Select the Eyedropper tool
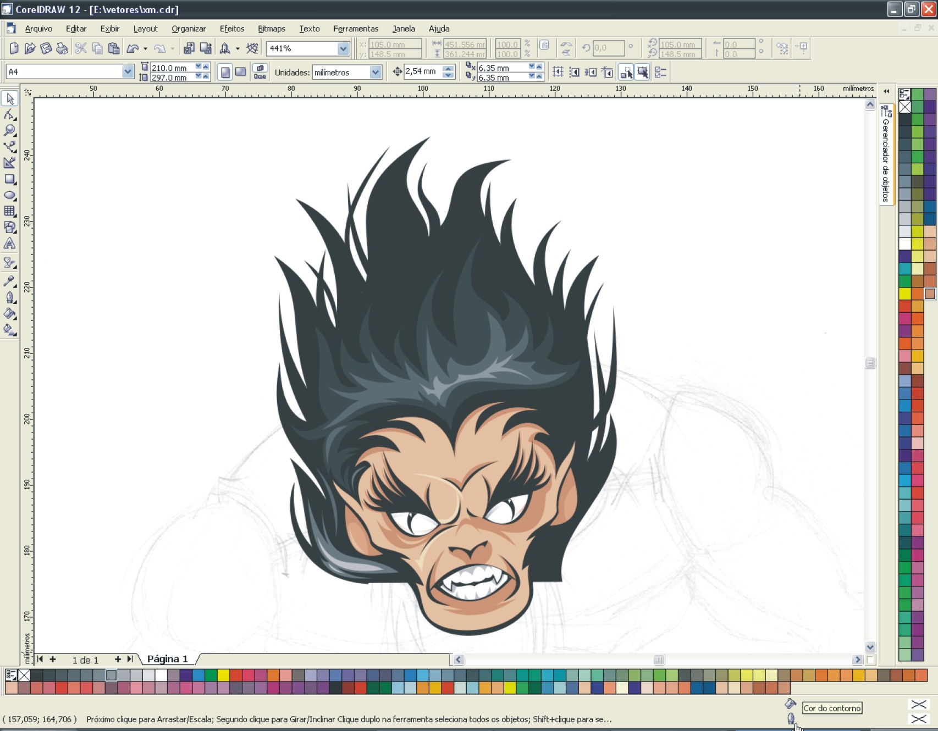Screen dimensions: 938x731 (x=10, y=281)
